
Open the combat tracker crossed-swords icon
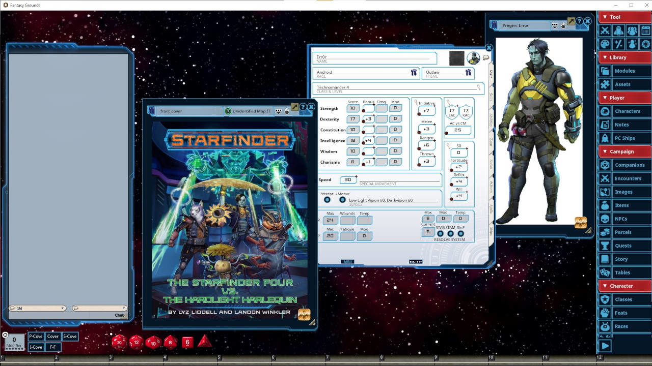(x=604, y=30)
